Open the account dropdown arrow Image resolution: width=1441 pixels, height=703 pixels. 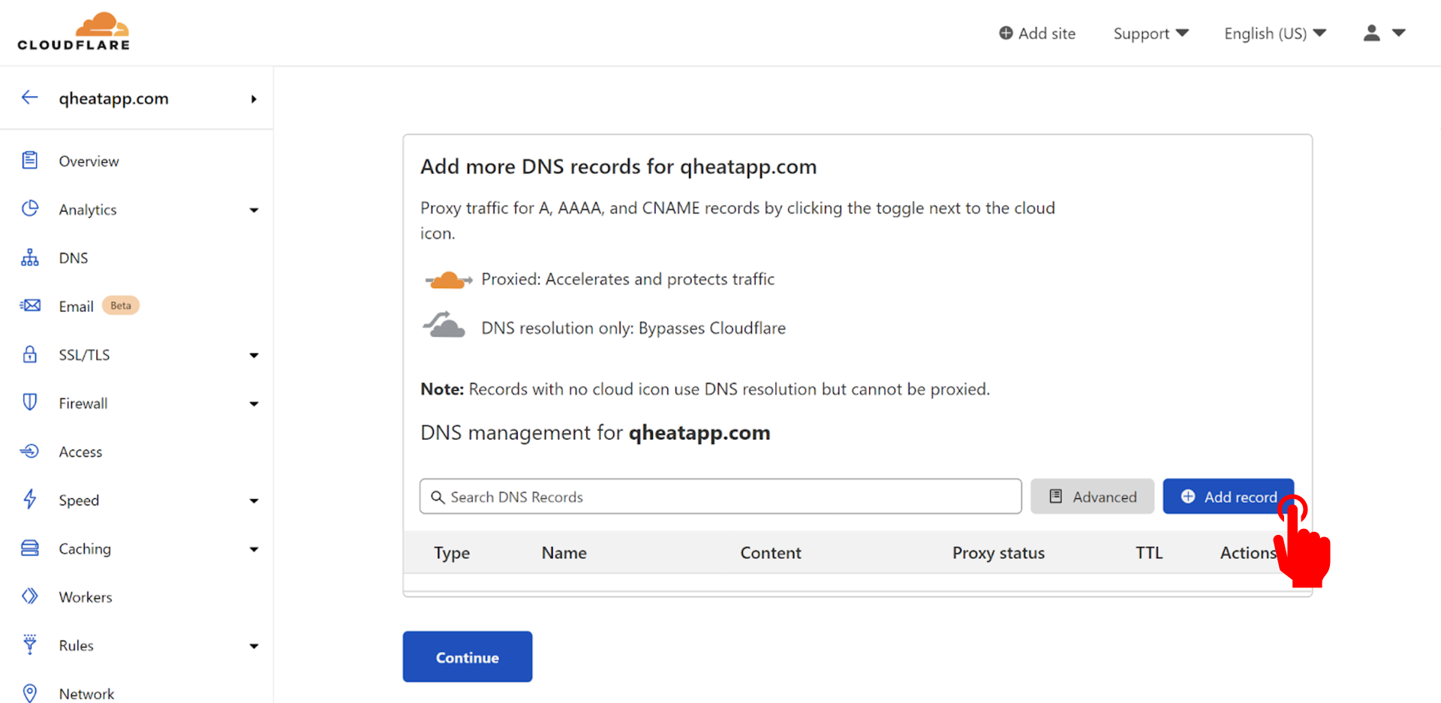pos(1399,33)
